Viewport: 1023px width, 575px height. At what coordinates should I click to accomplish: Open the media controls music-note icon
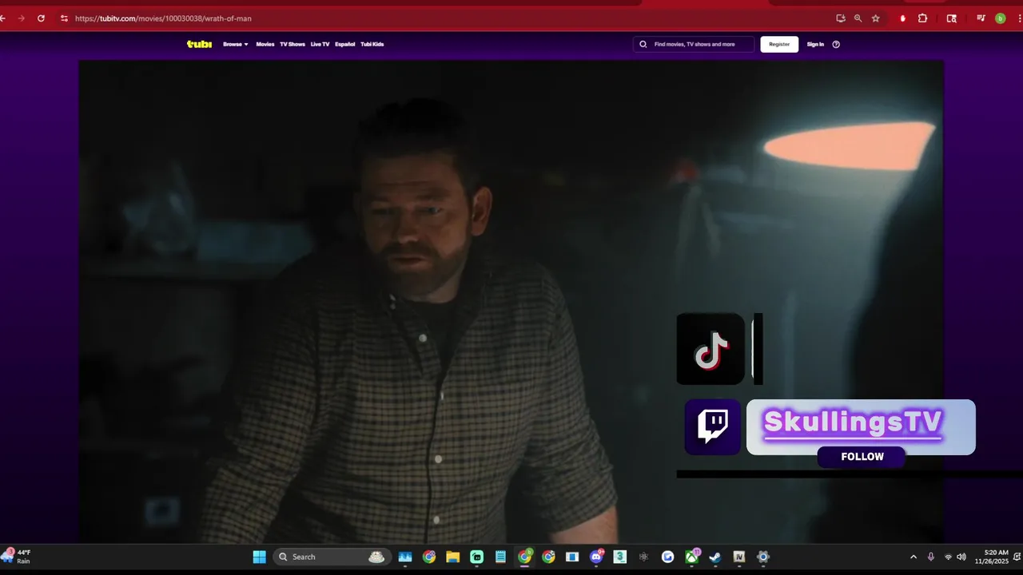click(981, 18)
